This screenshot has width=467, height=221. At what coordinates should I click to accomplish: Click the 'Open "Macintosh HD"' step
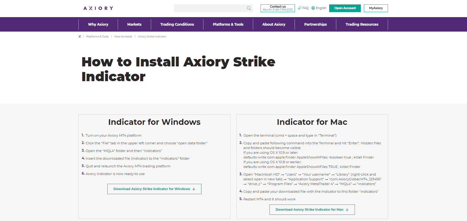click(x=312, y=179)
